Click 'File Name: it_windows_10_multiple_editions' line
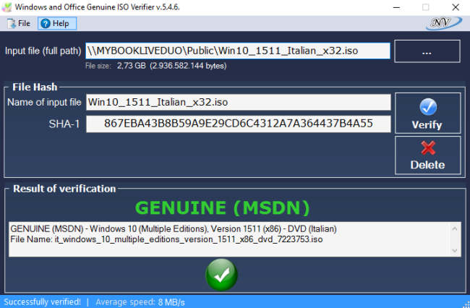This screenshot has height=308, width=470. tap(166, 239)
